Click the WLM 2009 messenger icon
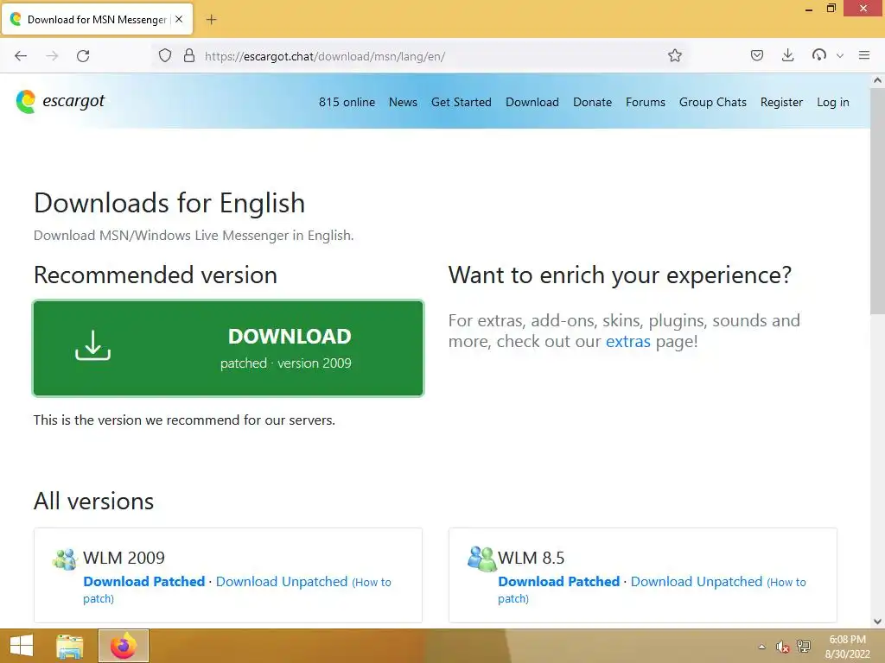Image resolution: width=885 pixels, height=663 pixels. tap(66, 559)
